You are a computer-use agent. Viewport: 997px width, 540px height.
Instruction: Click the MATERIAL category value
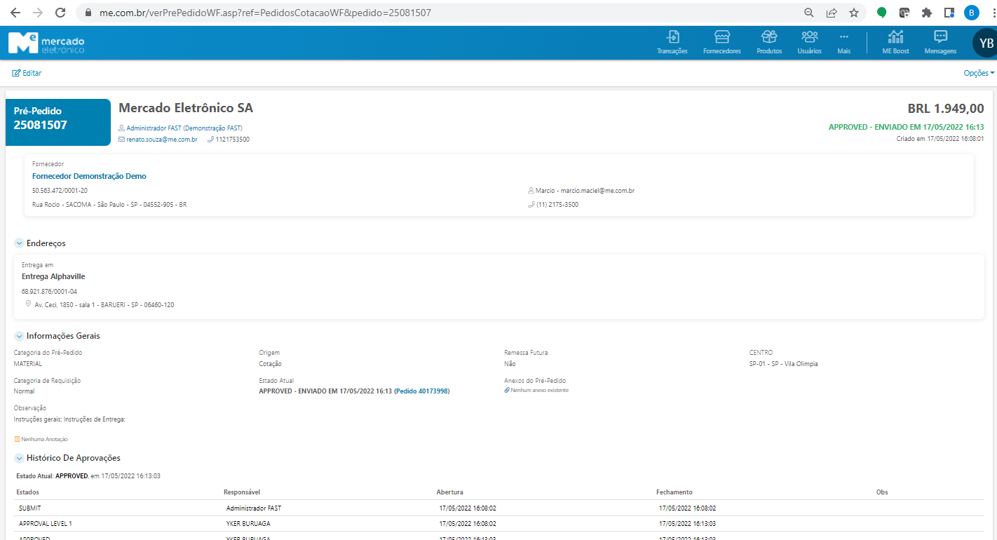pyautogui.click(x=28, y=364)
